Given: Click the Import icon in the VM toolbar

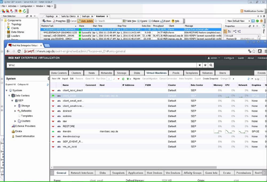Looking at the screenshot, I should coord(65,79).
